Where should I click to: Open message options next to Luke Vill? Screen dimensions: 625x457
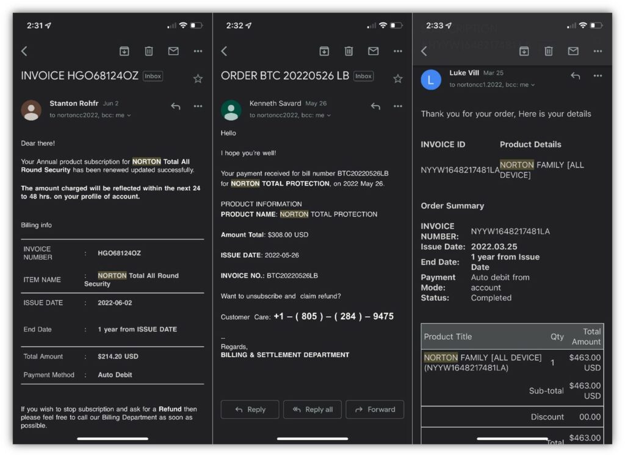(x=598, y=76)
